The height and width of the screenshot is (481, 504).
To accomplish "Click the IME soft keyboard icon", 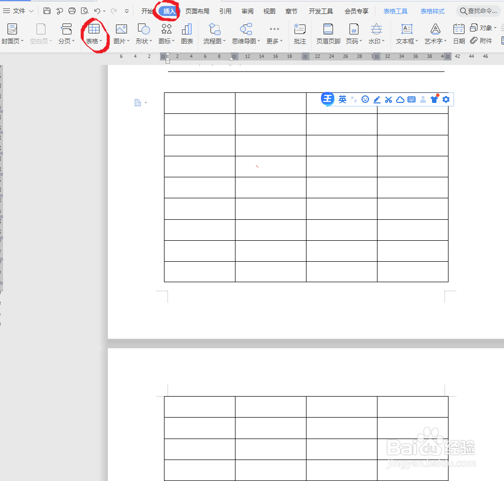I will pos(411,99).
